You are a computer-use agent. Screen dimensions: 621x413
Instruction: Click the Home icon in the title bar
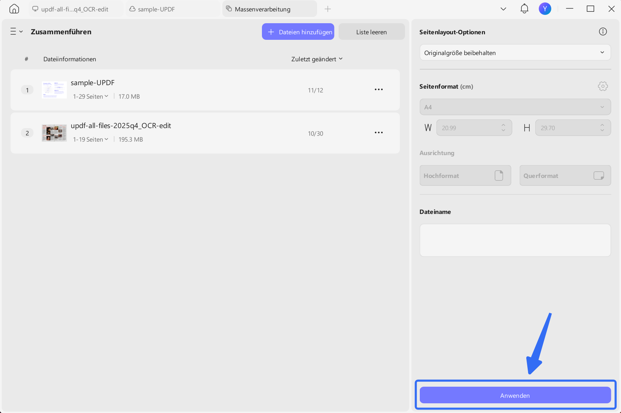(14, 8)
